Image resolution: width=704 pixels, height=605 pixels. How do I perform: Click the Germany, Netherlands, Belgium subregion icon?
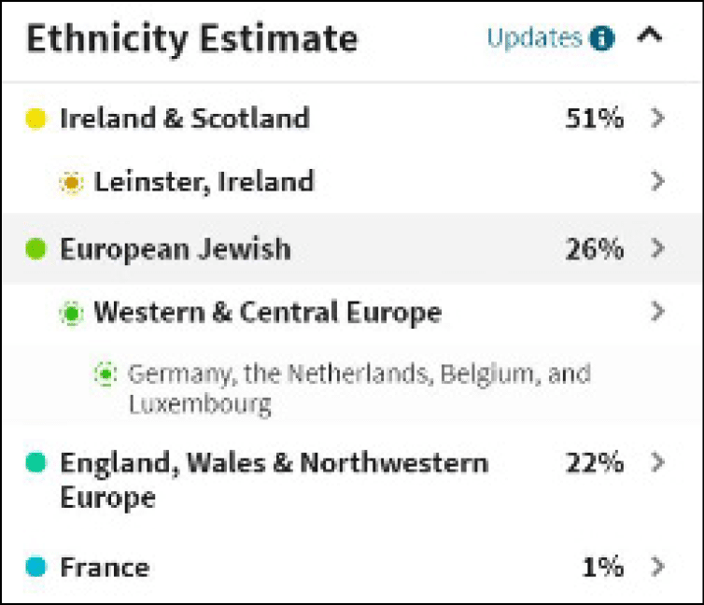(x=106, y=374)
